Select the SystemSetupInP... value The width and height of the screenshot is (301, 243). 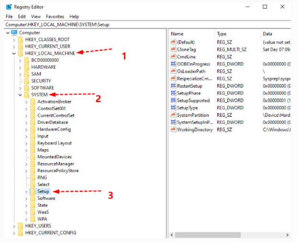(195, 122)
